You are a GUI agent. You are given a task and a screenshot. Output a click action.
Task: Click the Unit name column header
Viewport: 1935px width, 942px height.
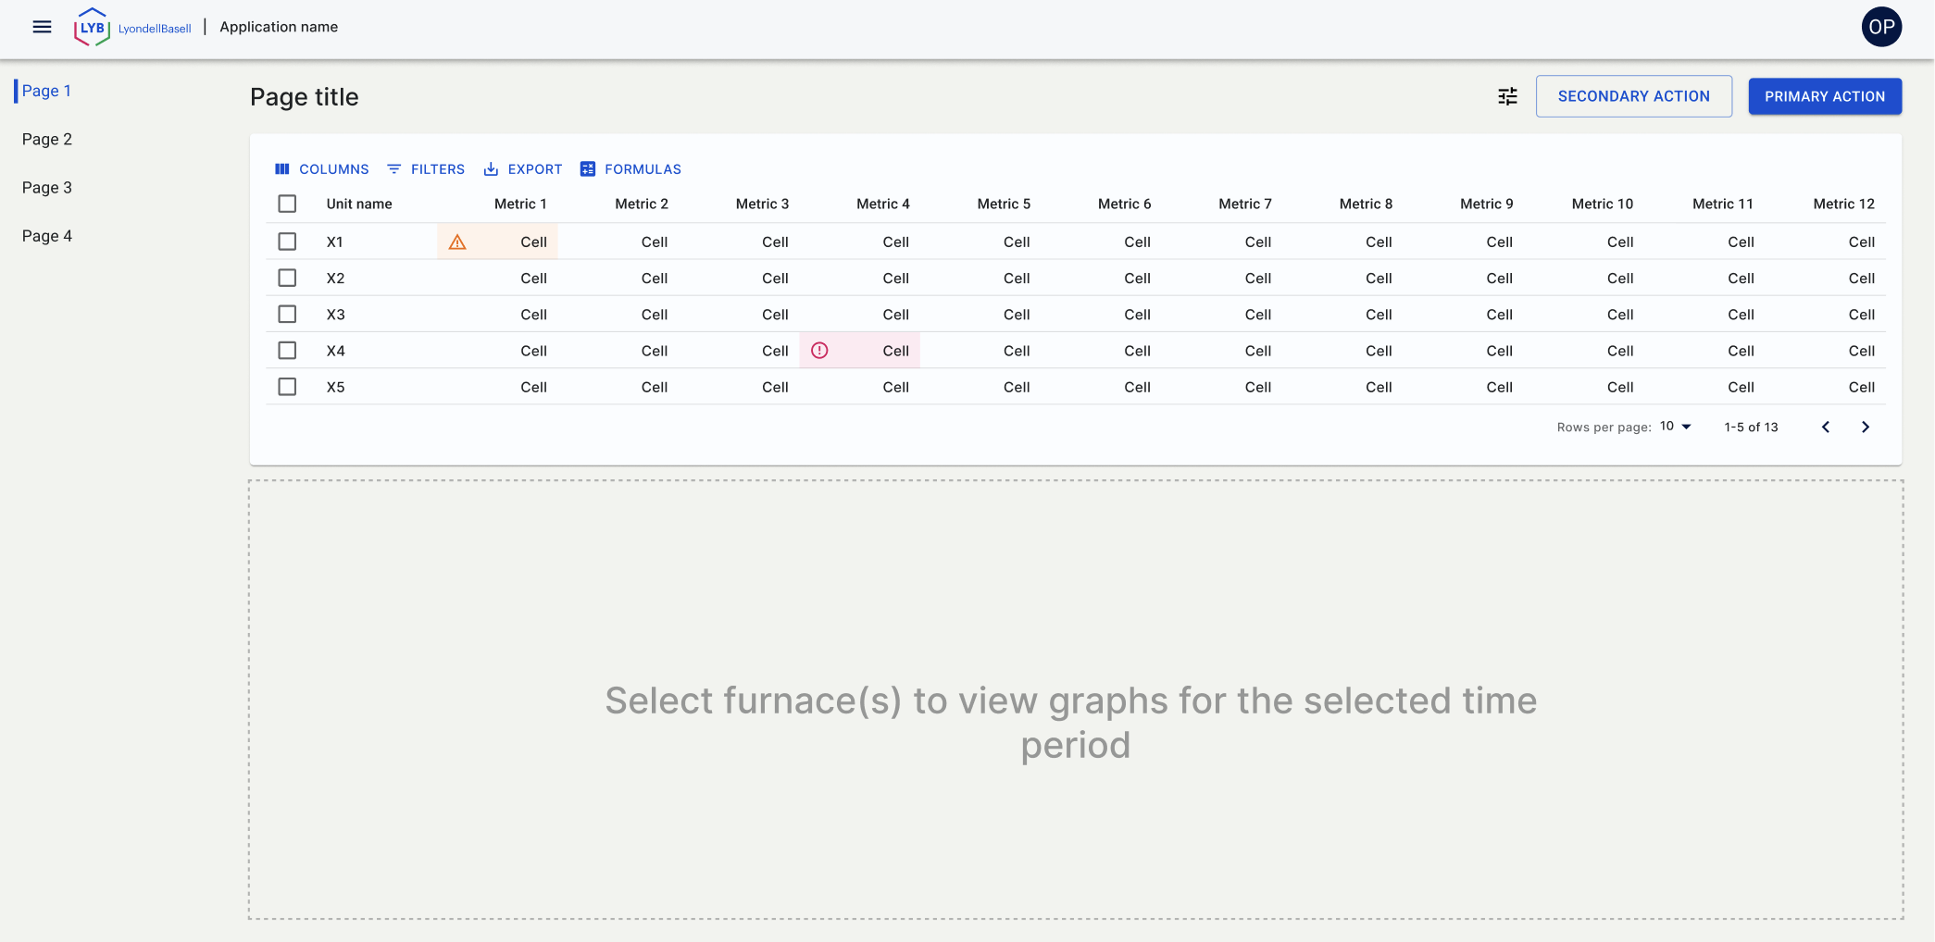(x=359, y=204)
